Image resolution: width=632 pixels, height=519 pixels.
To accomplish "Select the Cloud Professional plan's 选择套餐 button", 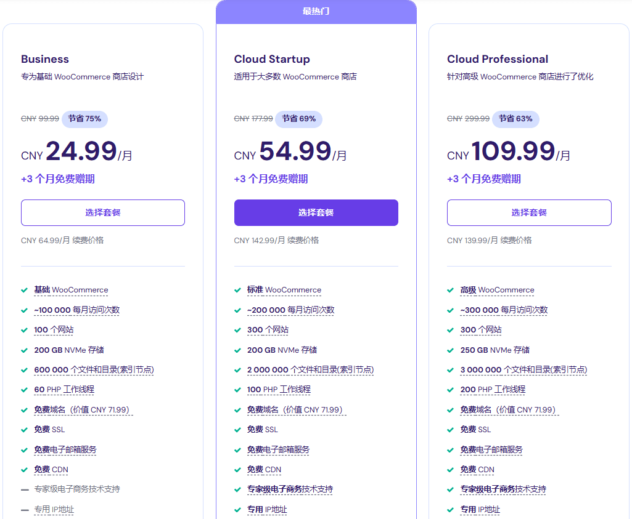I will [x=529, y=212].
